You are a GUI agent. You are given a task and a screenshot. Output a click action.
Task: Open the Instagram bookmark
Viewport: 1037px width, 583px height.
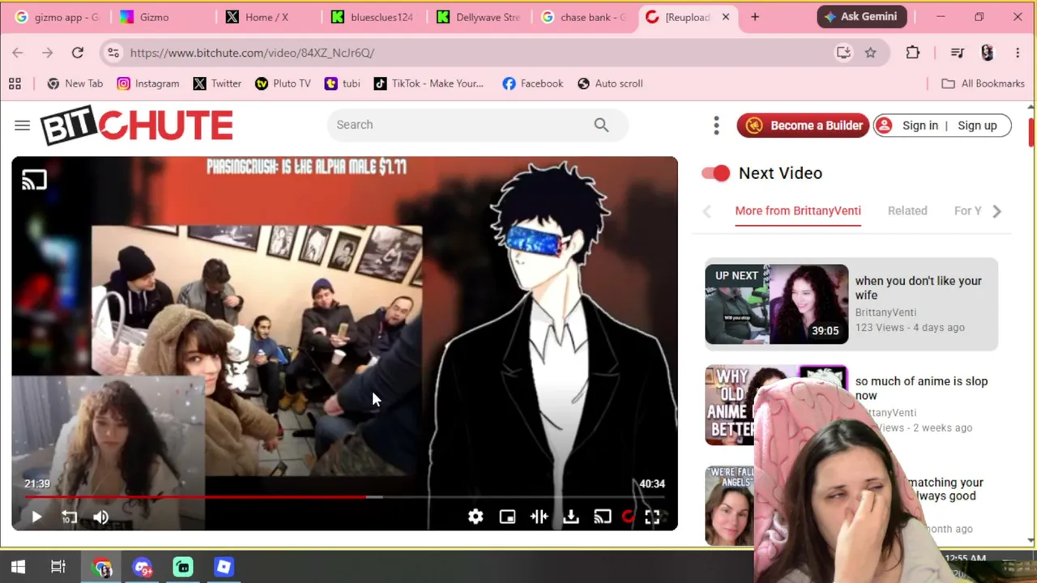click(148, 83)
